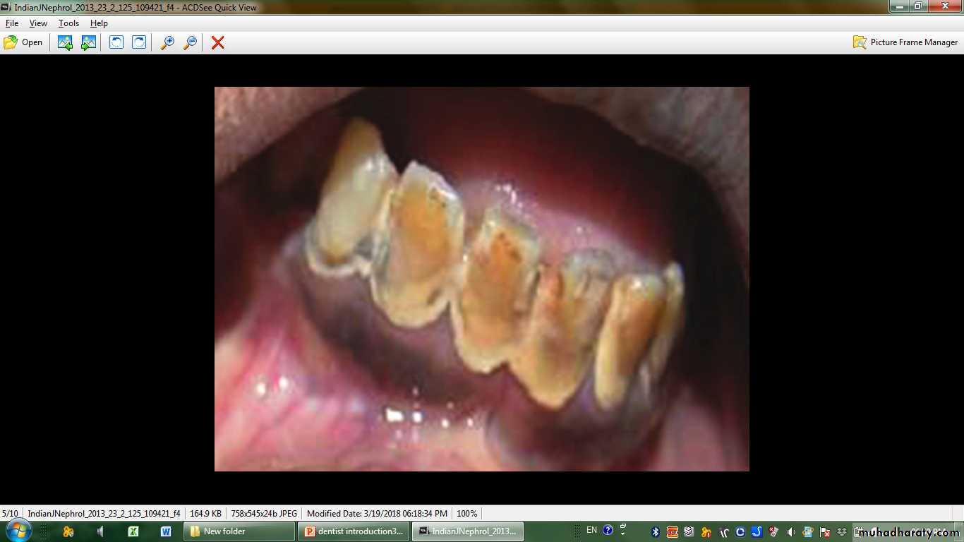Go to the previous image

point(65,42)
